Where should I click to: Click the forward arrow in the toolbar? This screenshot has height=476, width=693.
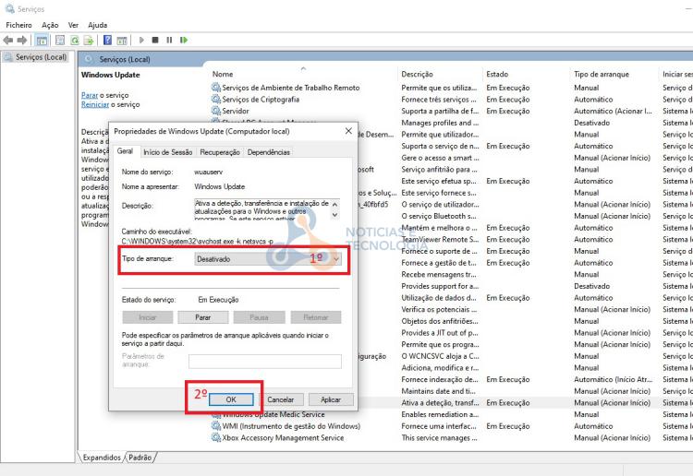(21, 41)
